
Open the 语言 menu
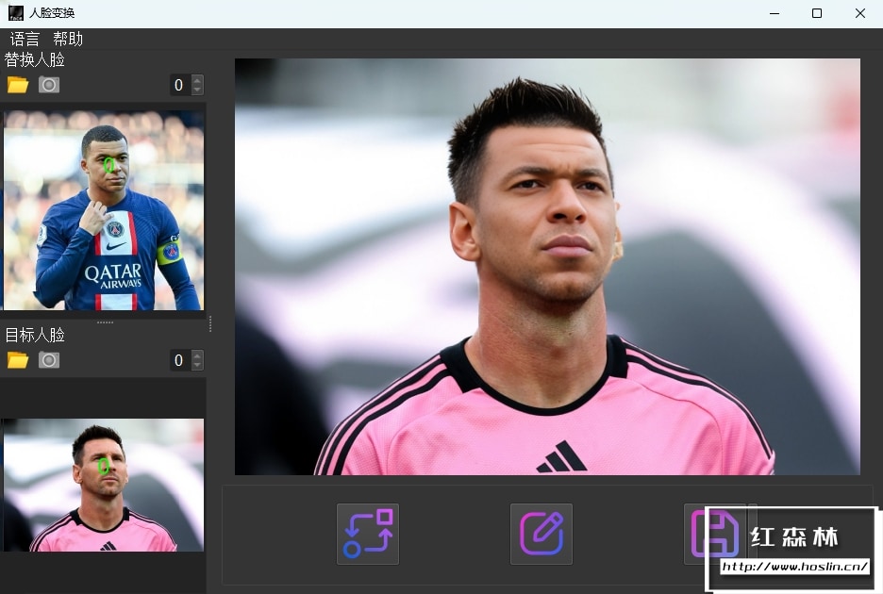point(25,39)
